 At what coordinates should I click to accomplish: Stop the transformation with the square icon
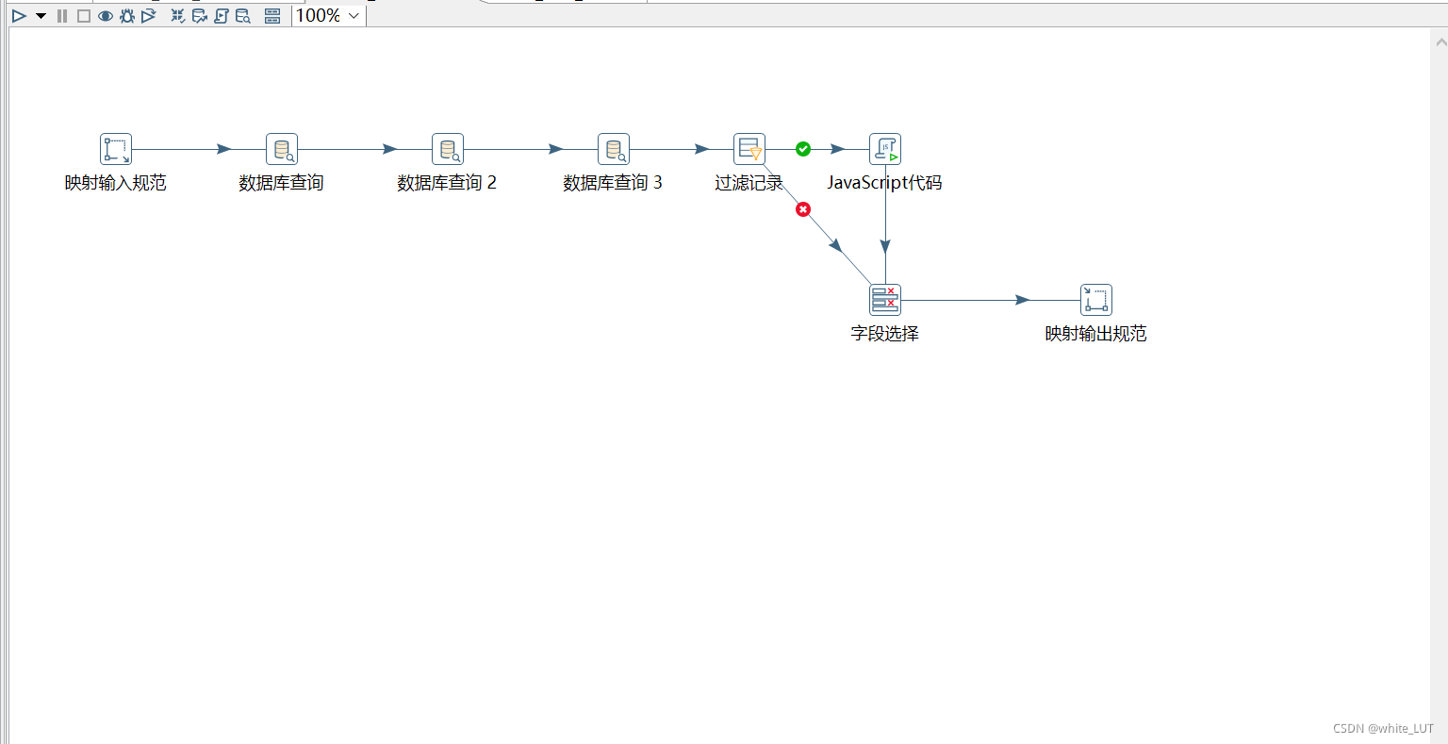coord(84,16)
